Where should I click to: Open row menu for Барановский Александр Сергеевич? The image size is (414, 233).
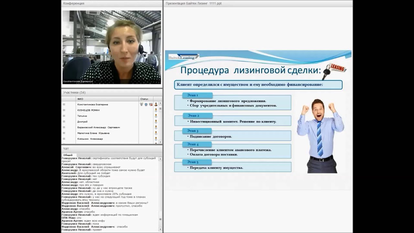pos(64,128)
